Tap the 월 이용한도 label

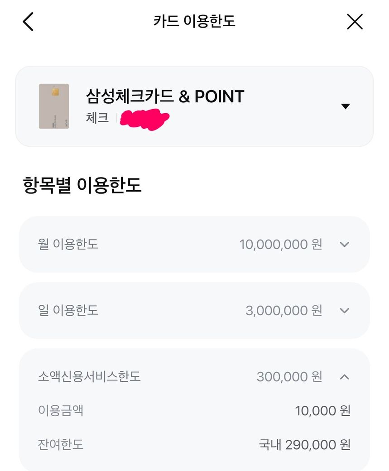[x=68, y=244]
